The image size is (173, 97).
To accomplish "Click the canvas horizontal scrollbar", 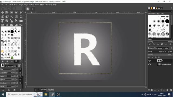I will click(86, 87).
